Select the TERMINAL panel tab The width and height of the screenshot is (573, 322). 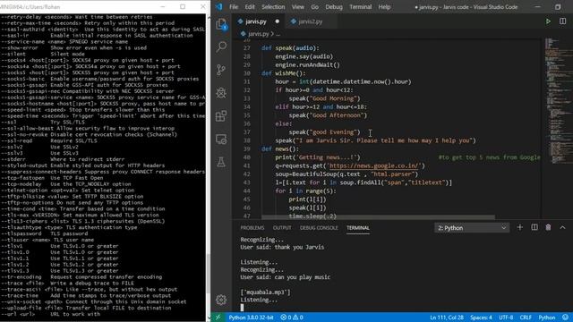358,228
